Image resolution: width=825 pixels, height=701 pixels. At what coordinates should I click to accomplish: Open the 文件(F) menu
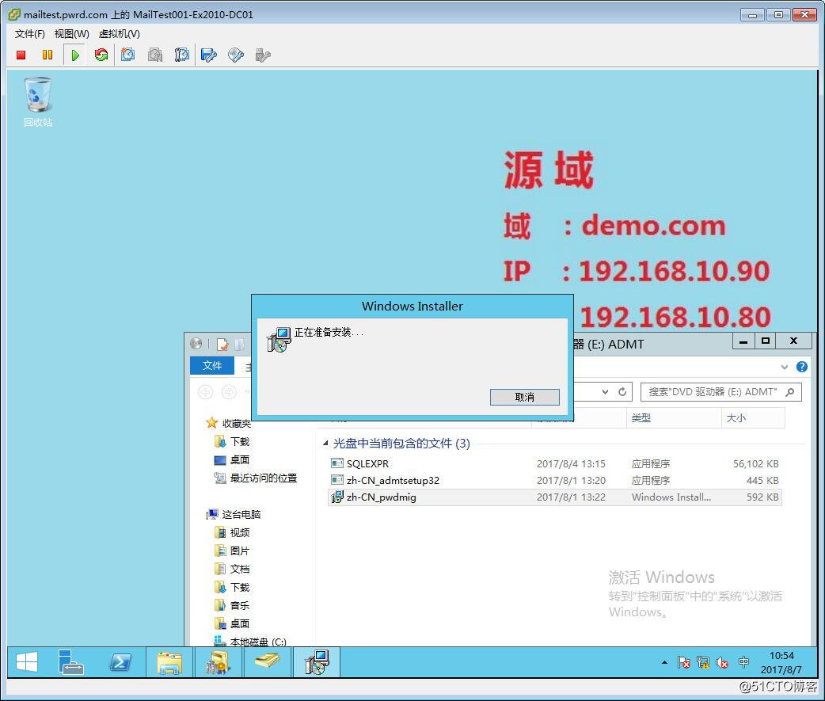point(29,34)
